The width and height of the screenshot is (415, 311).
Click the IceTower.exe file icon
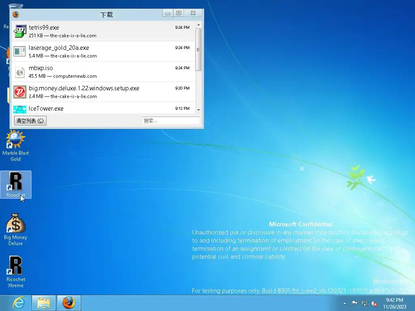pyautogui.click(x=20, y=109)
